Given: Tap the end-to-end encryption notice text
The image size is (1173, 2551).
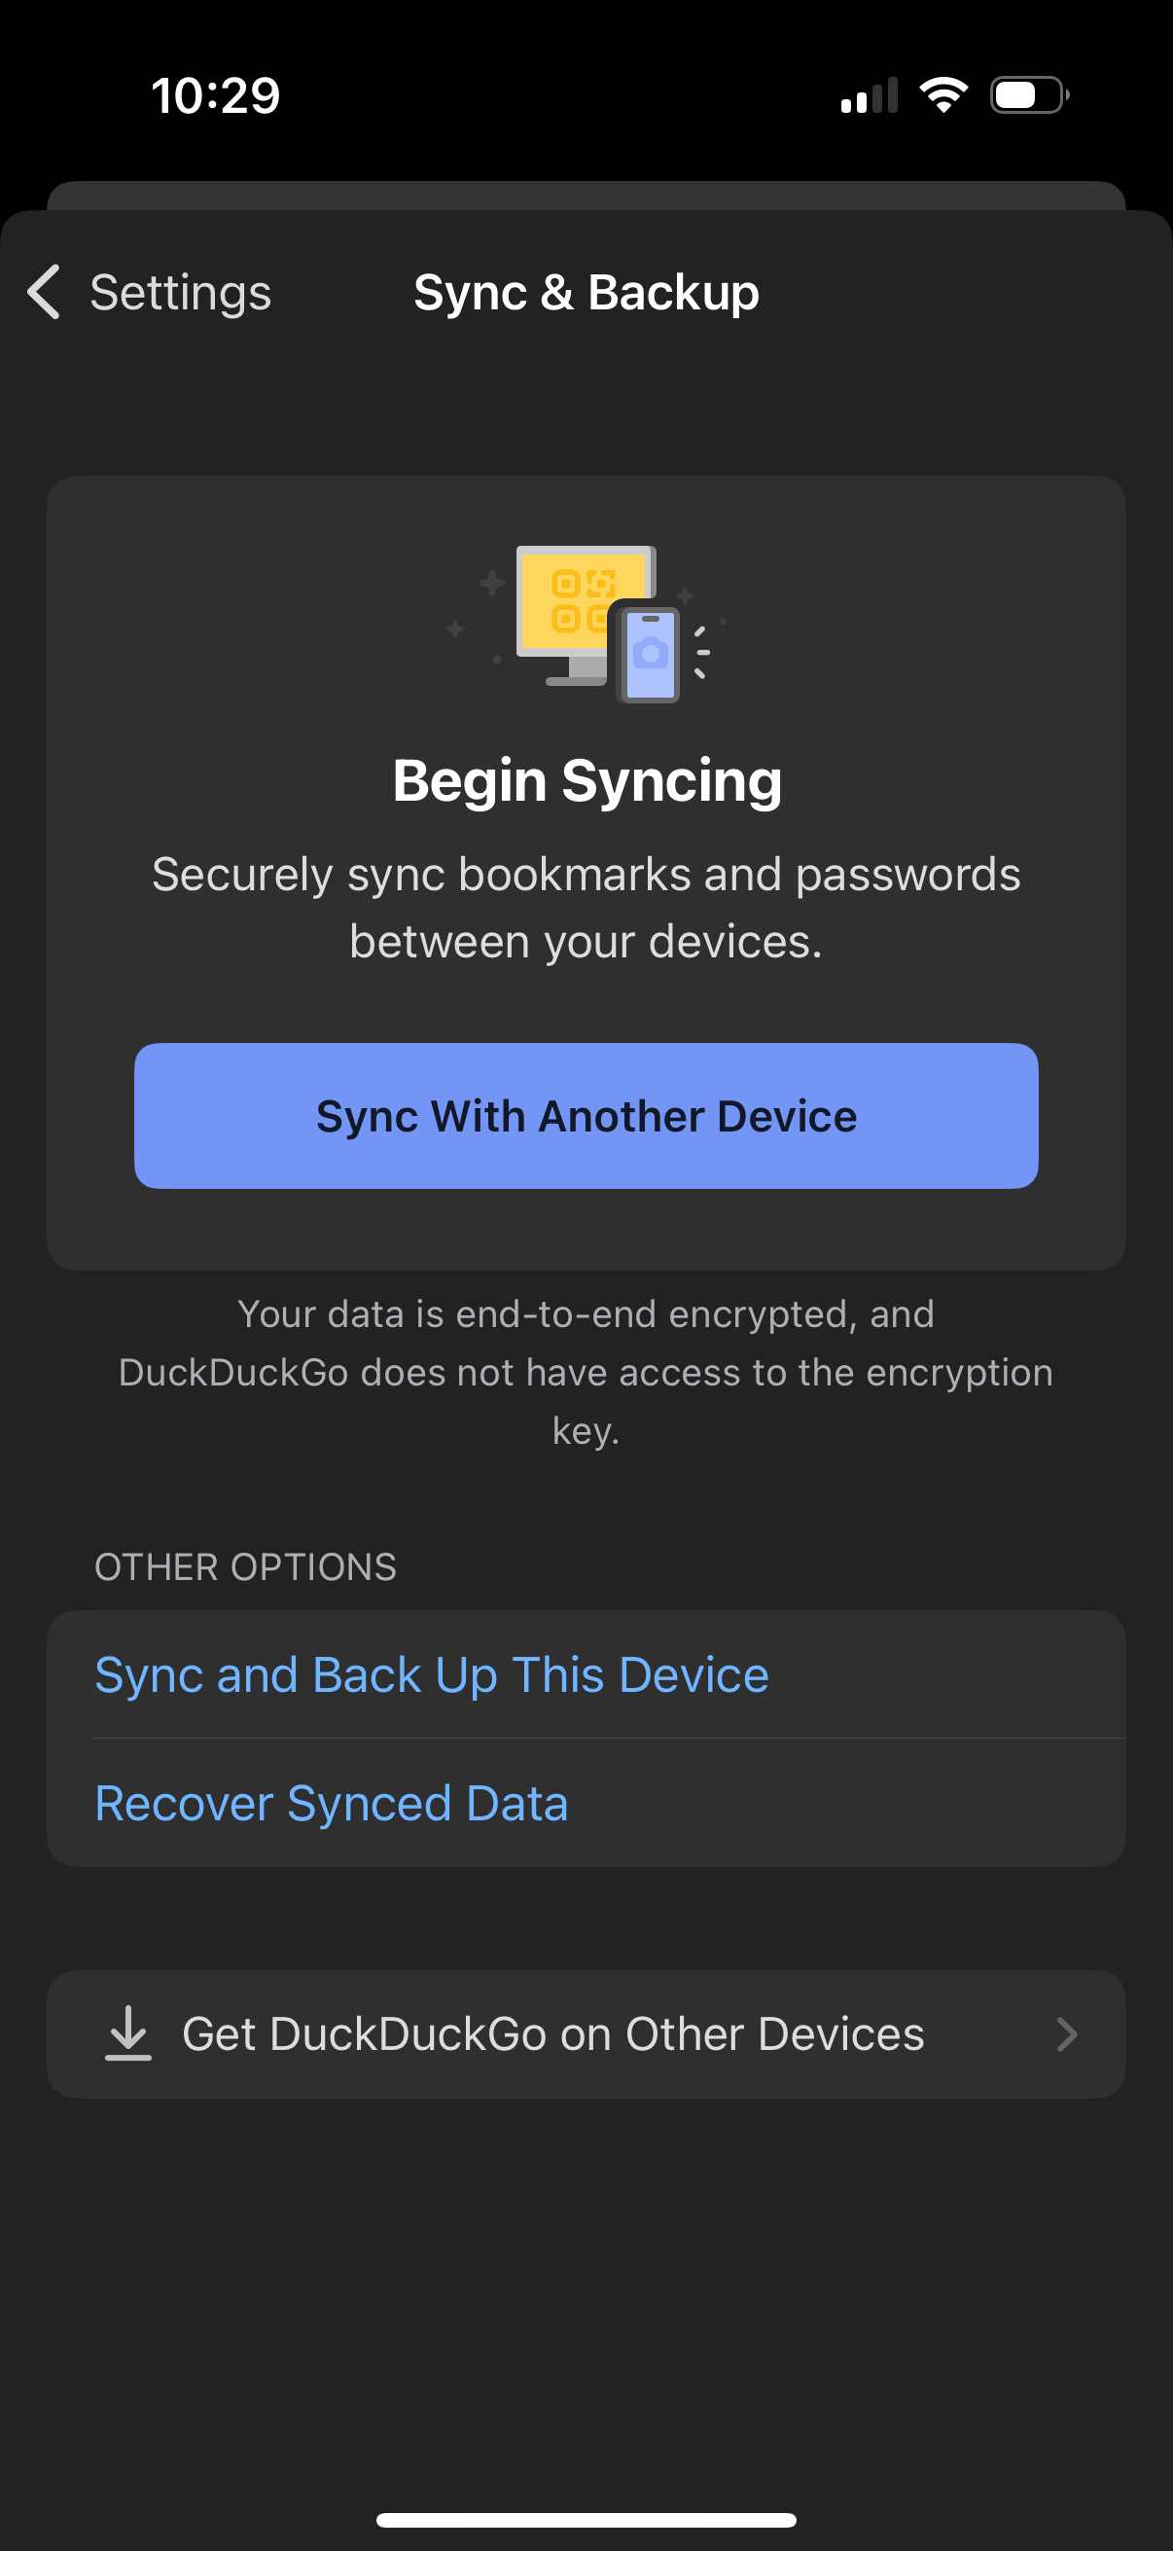Looking at the screenshot, I should tap(586, 1372).
